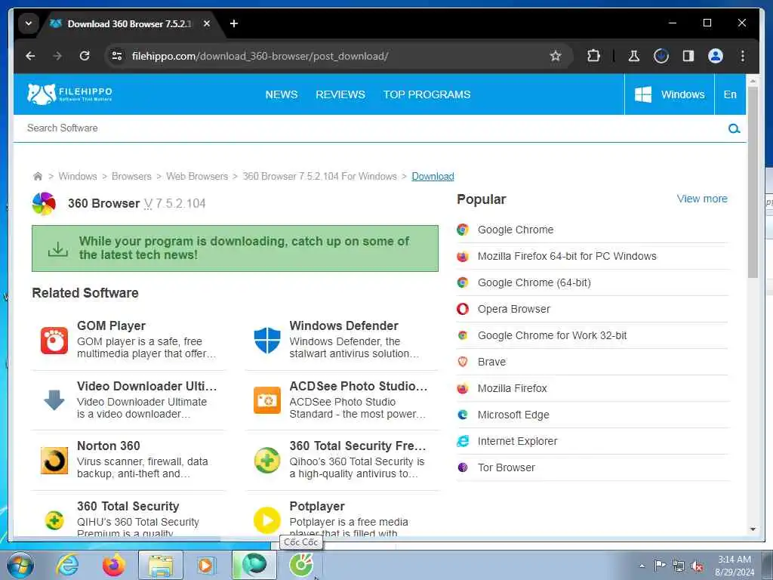The width and height of the screenshot is (773, 580).
Task: Click the muted volume tray icon
Action: coord(697,566)
